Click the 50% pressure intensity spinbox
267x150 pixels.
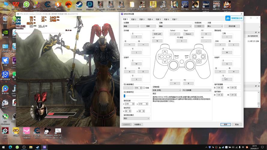click(138, 88)
